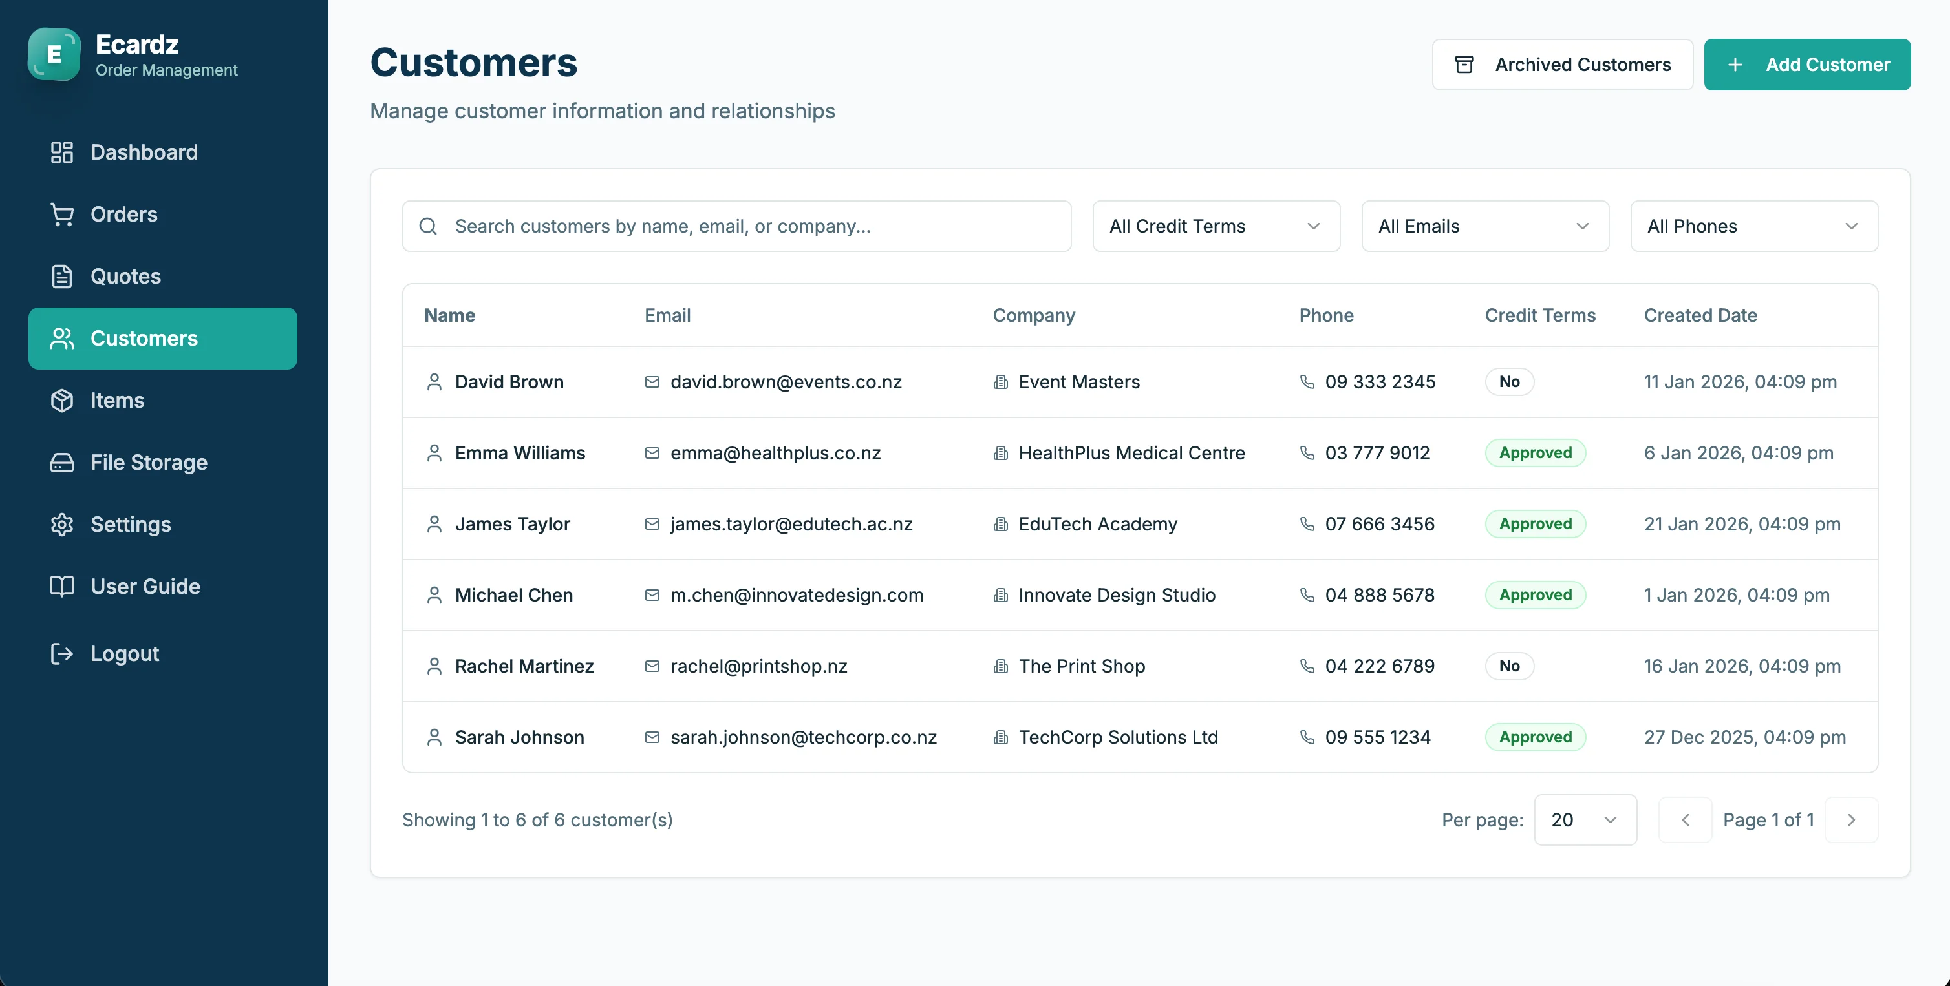1950x986 pixels.
Task: Click the No badge for Rachel Martinez
Action: [1510, 667]
